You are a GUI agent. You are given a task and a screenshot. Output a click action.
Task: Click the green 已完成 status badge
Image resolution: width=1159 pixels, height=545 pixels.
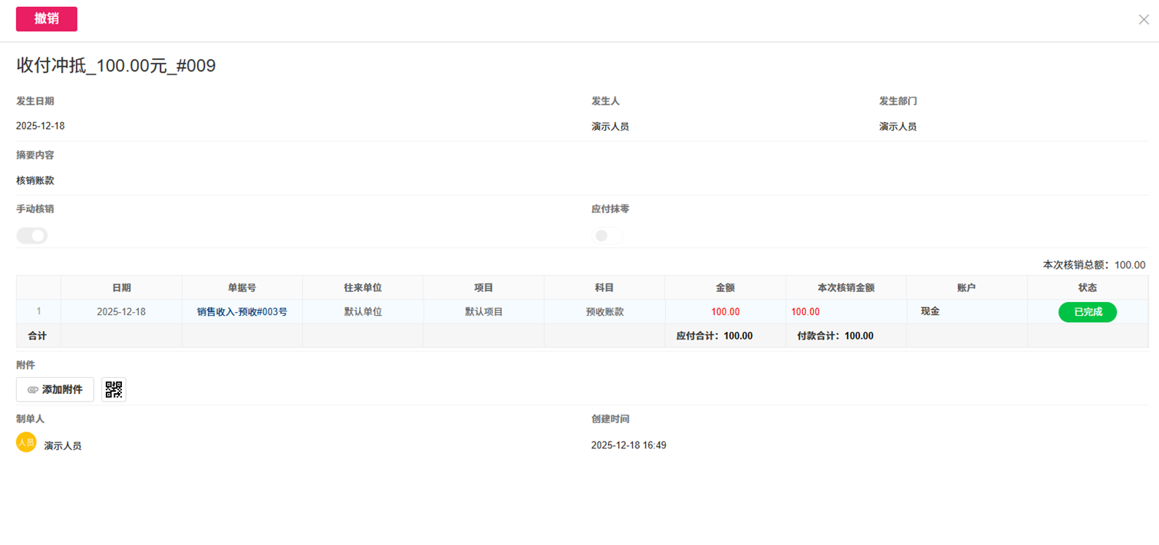(1087, 312)
